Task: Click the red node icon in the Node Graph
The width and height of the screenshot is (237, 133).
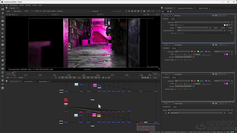Action: point(66,101)
